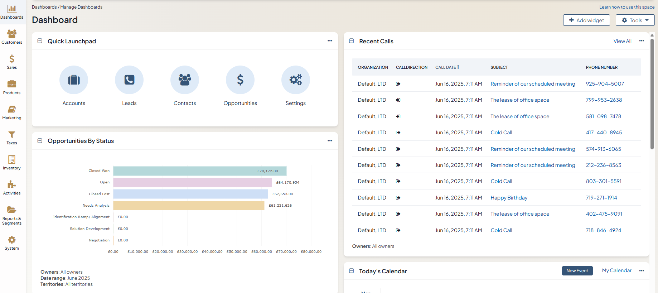Open Marketing in the sidebar

point(12,112)
